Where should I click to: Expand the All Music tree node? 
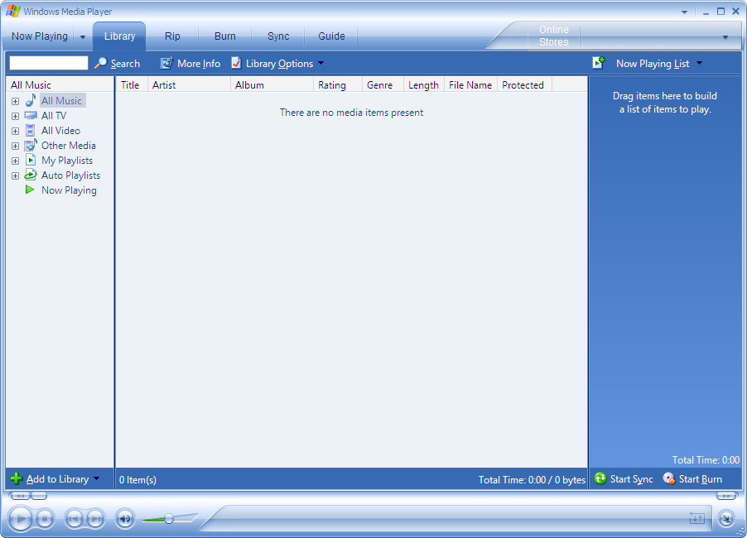point(15,102)
